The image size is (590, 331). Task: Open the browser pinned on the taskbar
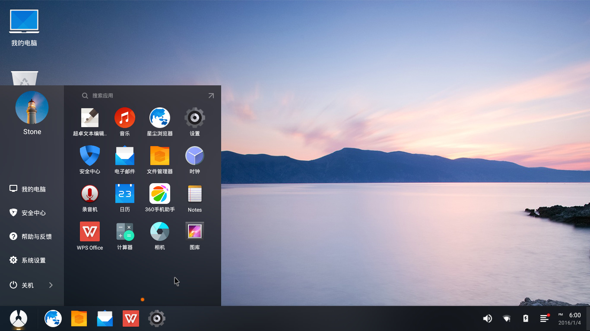pyautogui.click(x=53, y=319)
